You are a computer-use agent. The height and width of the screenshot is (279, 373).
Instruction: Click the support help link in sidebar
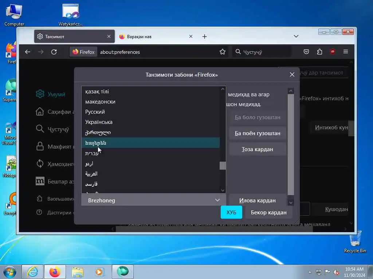55,212
